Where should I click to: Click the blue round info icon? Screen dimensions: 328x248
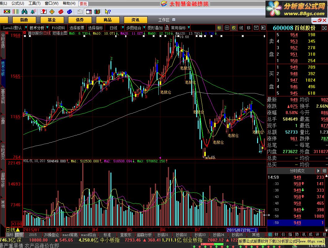click(x=69, y=12)
